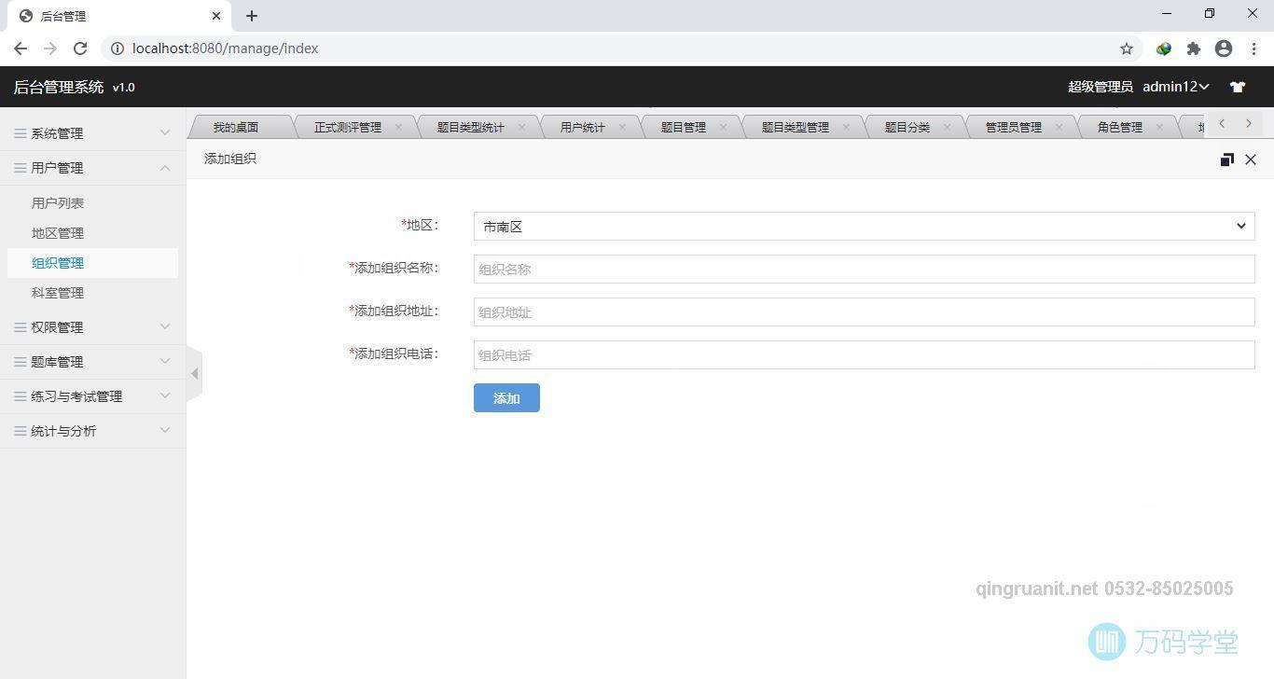Select 用户列表 in the sidebar

[x=57, y=202]
